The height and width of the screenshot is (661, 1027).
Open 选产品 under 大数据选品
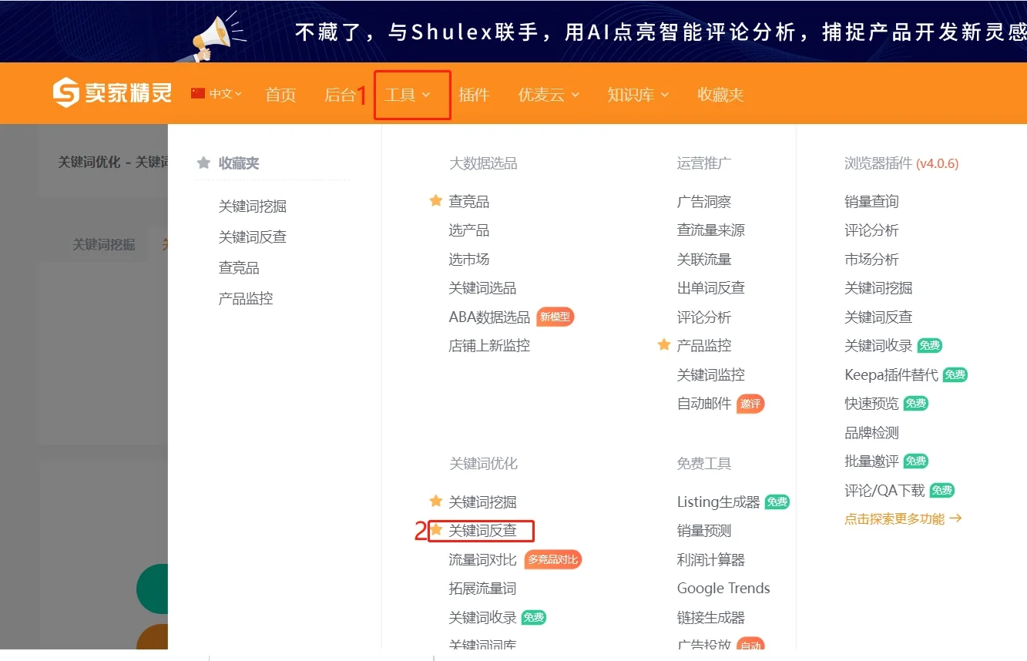coord(469,230)
